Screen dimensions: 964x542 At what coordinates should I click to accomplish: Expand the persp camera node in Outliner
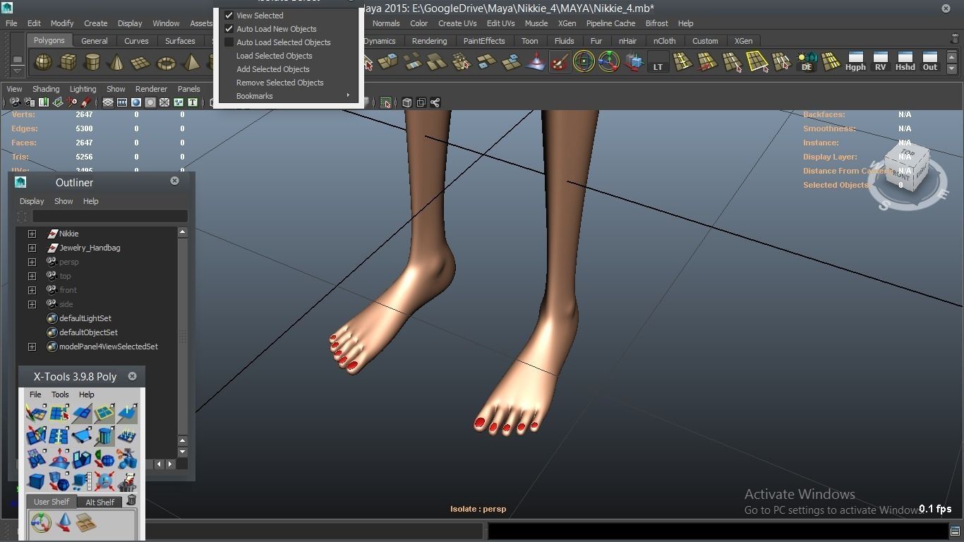32,262
